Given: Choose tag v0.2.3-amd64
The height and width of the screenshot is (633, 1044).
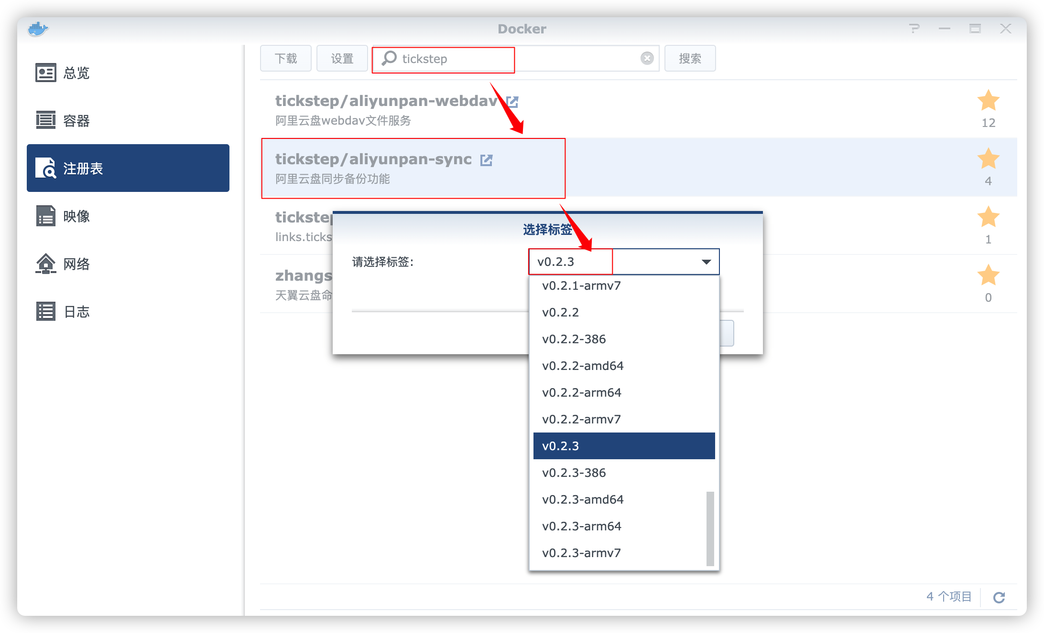Looking at the screenshot, I should pyautogui.click(x=619, y=499).
